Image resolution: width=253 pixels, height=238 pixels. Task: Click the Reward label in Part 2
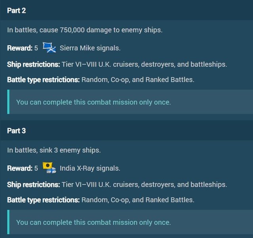pyautogui.click(x=20, y=48)
